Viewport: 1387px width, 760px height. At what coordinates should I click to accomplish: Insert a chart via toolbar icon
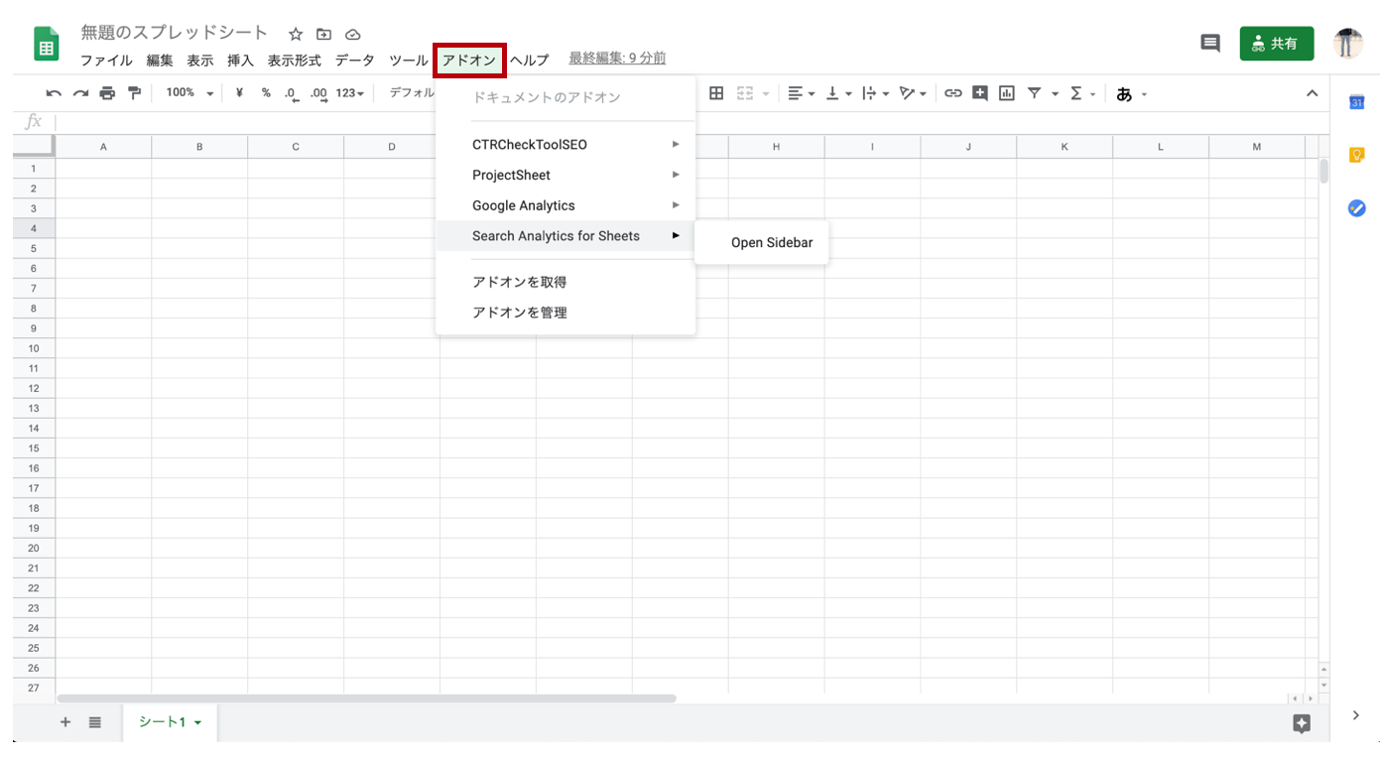(x=1007, y=93)
